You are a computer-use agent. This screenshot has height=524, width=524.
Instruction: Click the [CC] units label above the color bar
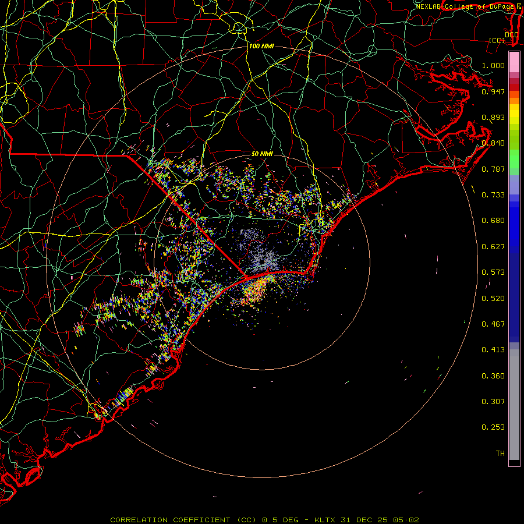click(497, 40)
